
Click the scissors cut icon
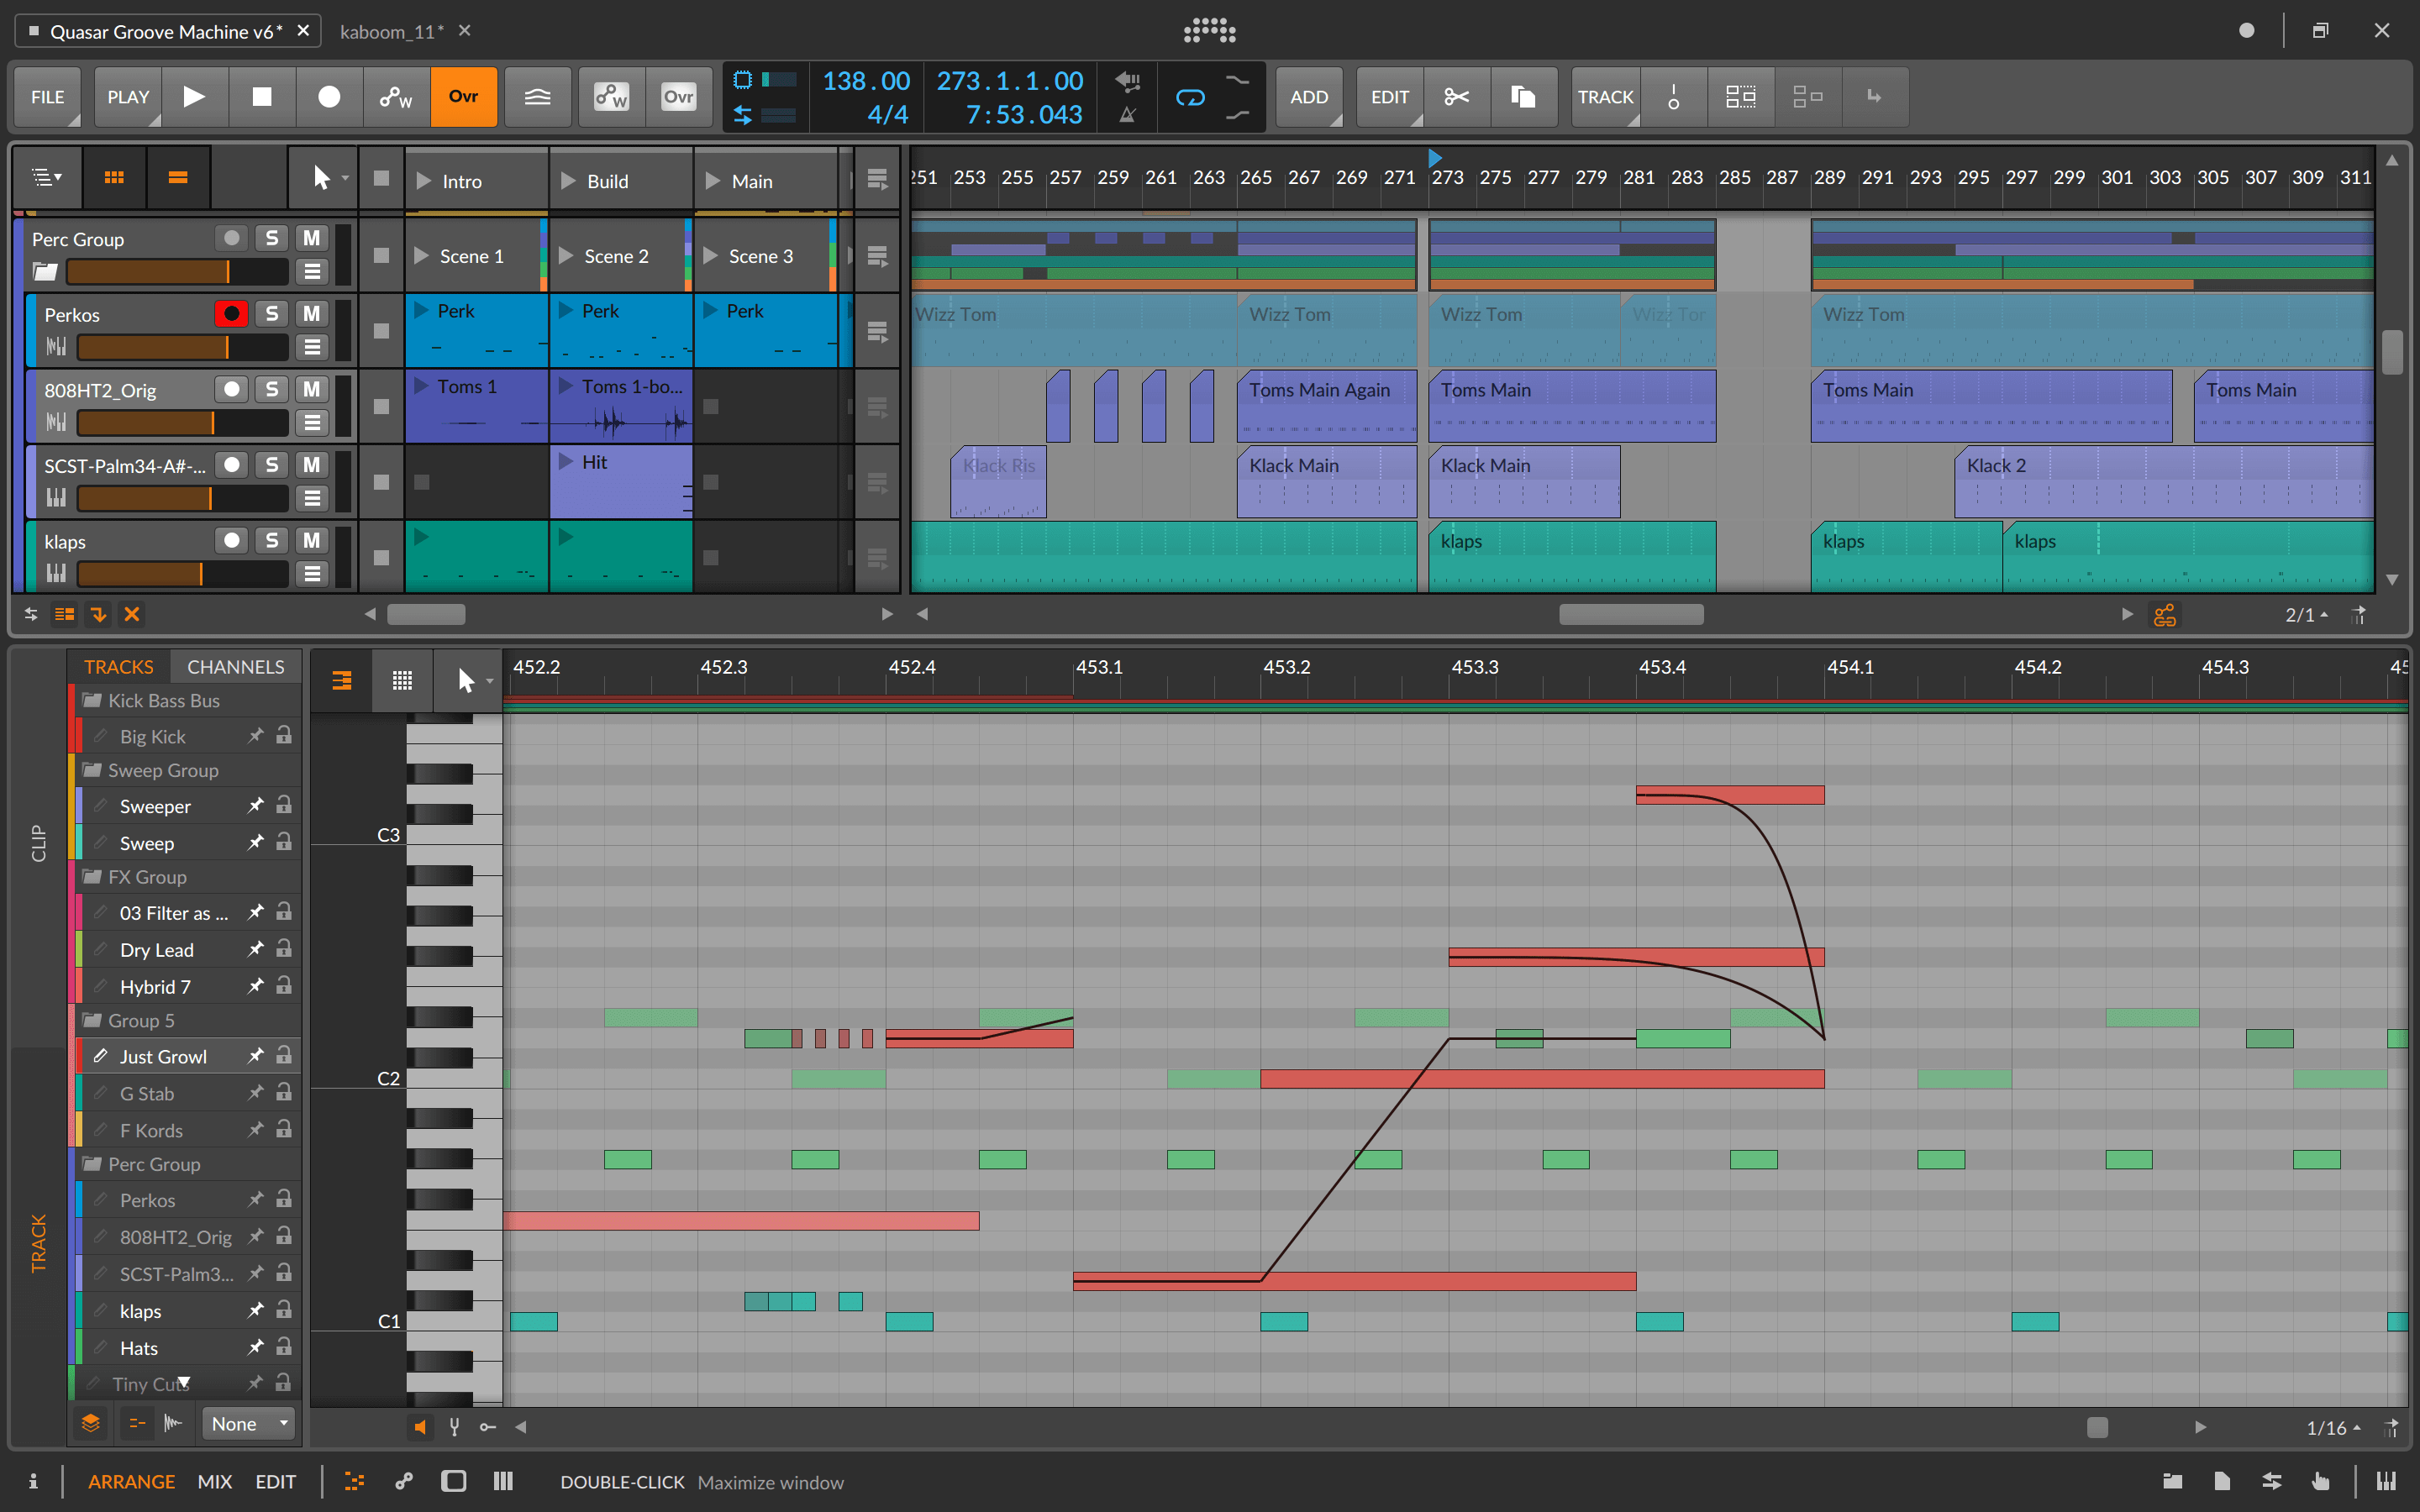(1456, 97)
